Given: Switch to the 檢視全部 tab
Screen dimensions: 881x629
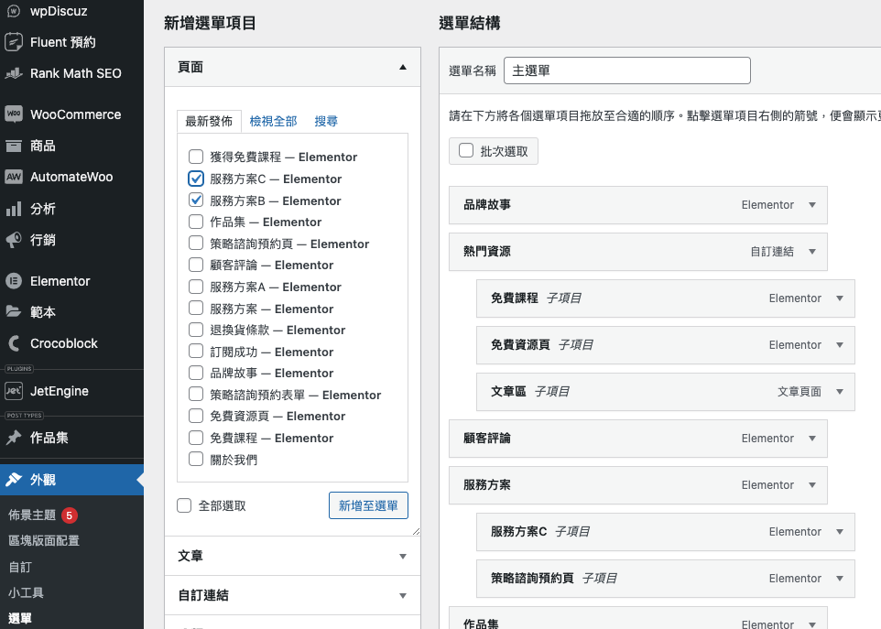Looking at the screenshot, I should coord(273,121).
